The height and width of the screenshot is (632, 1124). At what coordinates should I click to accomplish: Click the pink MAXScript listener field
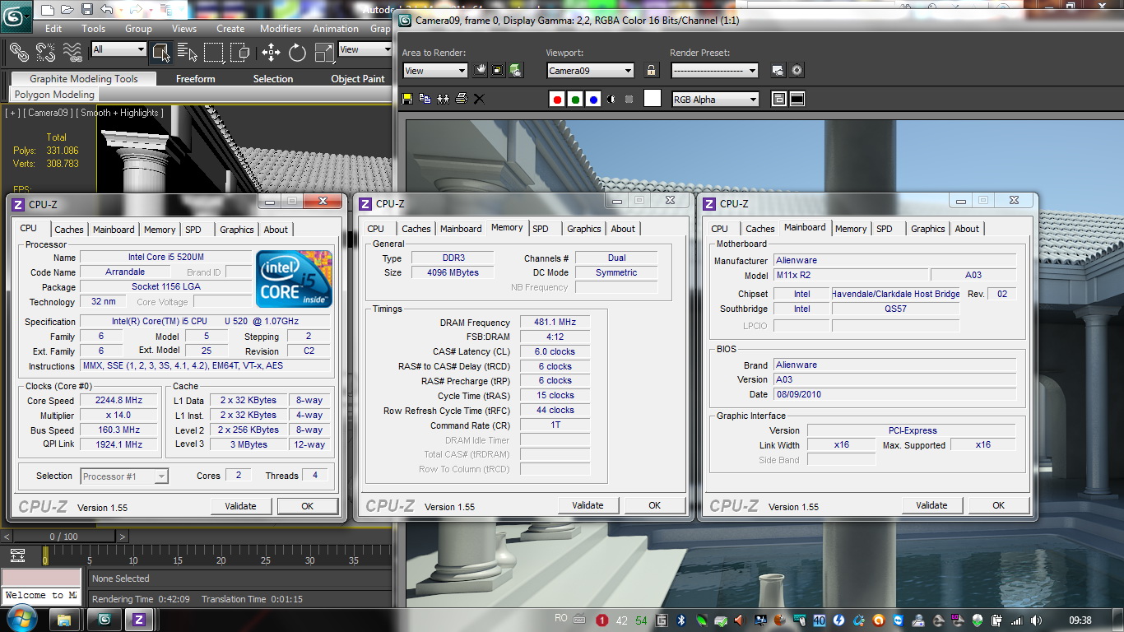coord(41,578)
